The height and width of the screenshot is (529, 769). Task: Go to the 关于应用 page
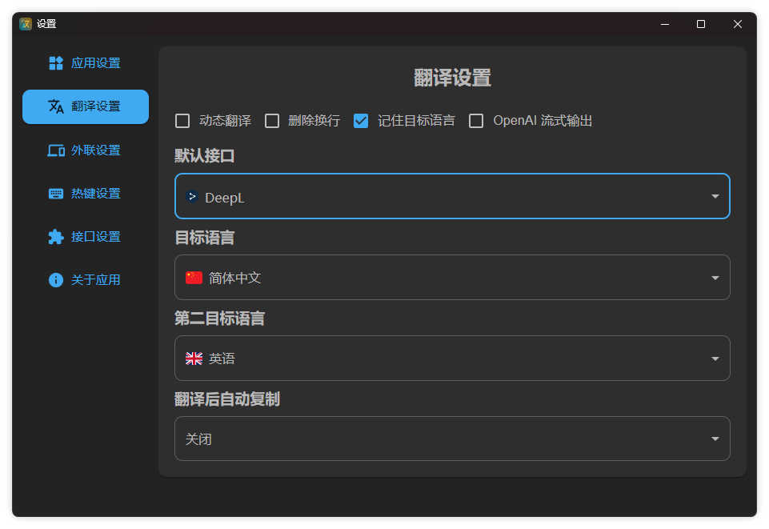point(95,280)
